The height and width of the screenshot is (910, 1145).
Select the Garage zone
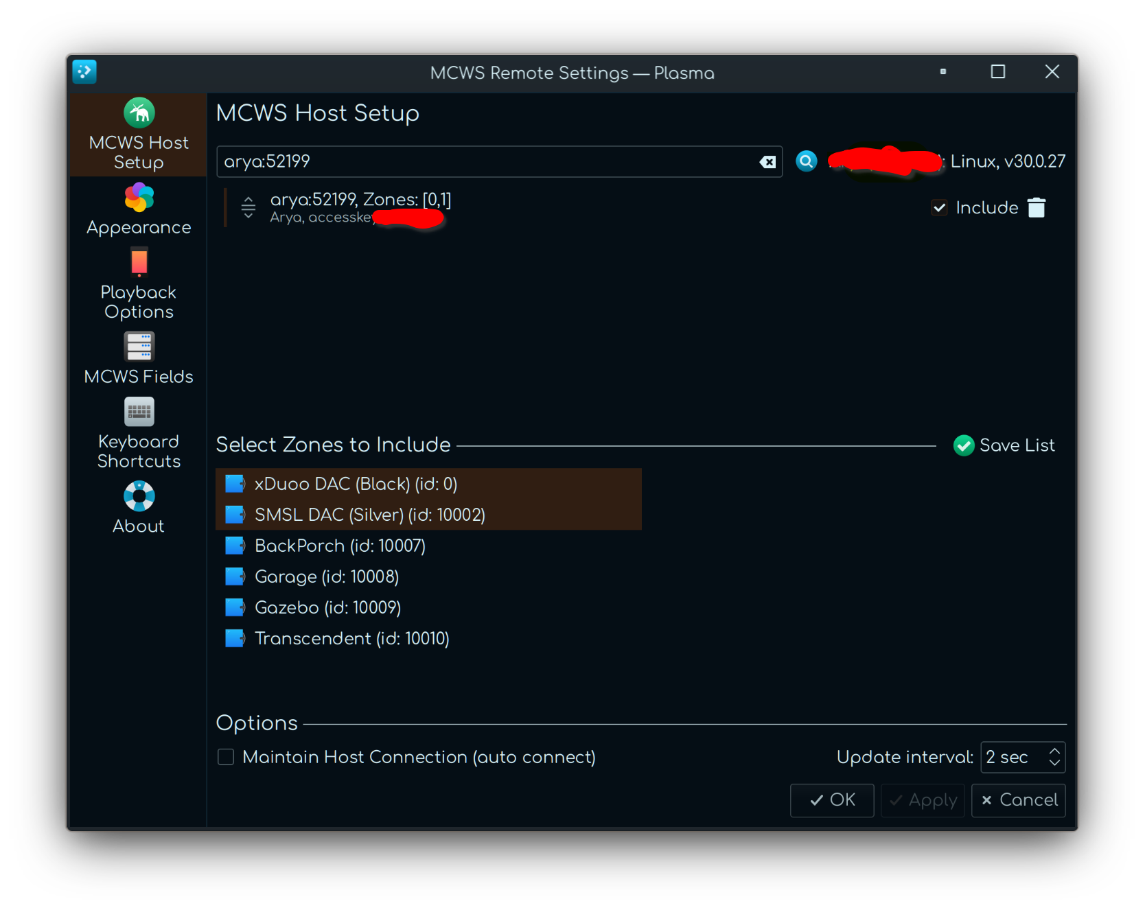pyautogui.click(x=428, y=576)
